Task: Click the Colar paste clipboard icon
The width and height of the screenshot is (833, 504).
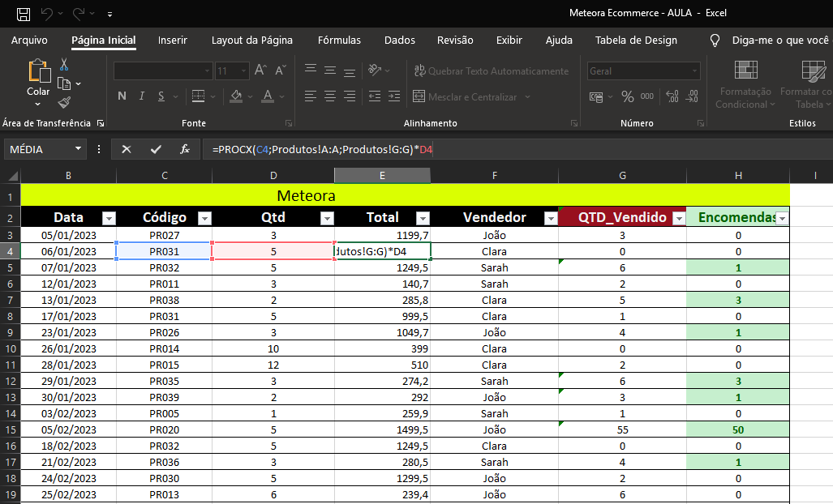Action: (39, 71)
